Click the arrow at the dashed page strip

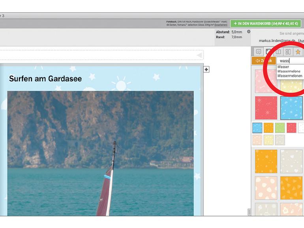pyautogui.click(x=199, y=55)
